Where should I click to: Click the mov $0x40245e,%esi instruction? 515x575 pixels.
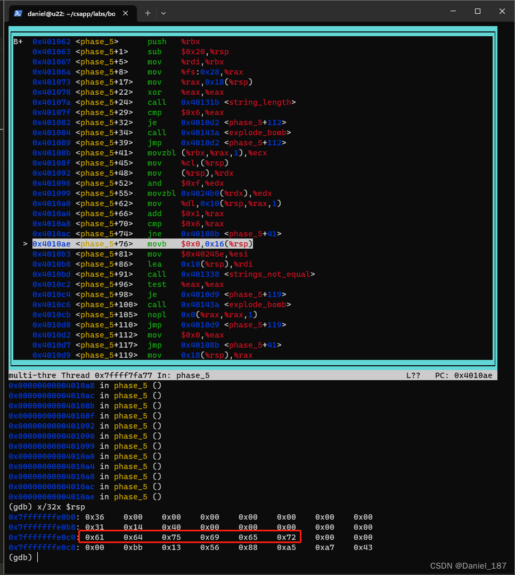click(x=198, y=254)
